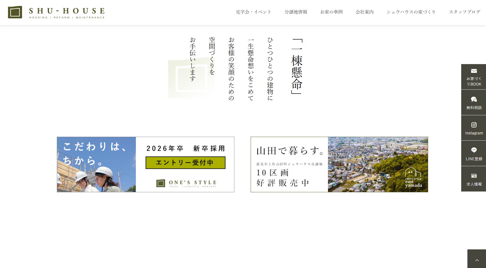Open シュウハウスの家づくり menu item
This screenshot has width=486, height=268.
[411, 12]
